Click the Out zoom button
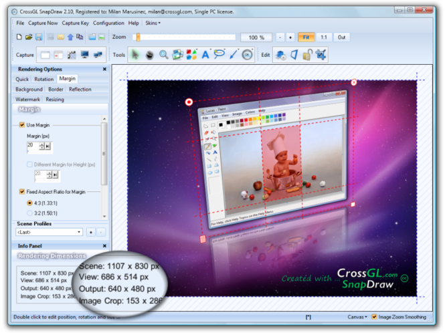 tap(342, 37)
